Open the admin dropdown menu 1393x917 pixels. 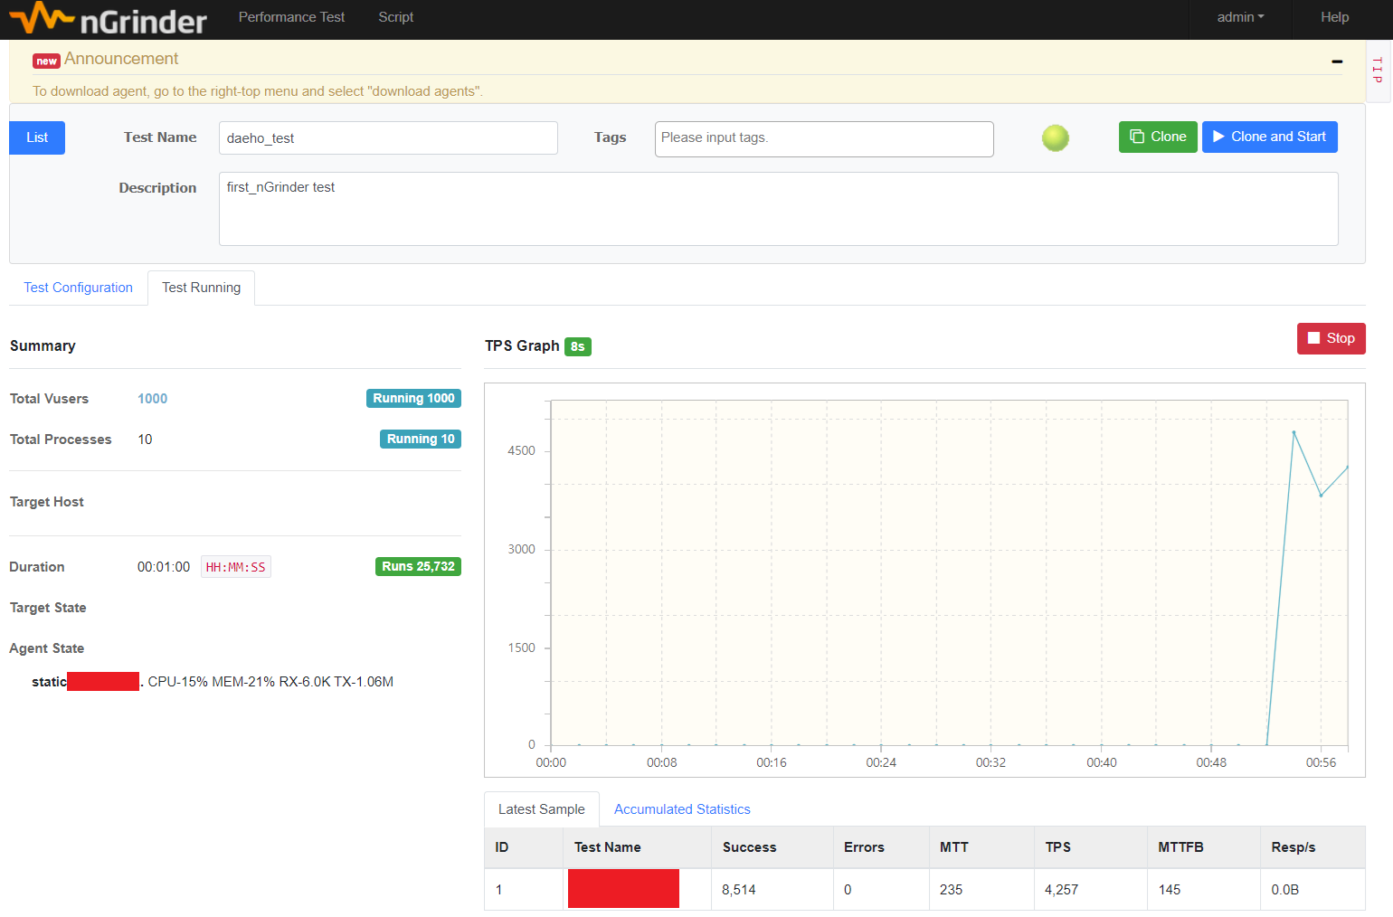pos(1240,17)
